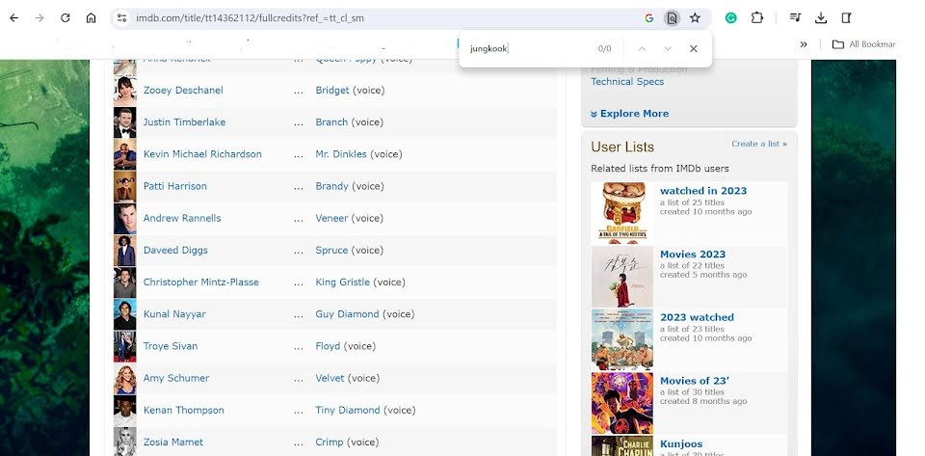Click the Movies 2023 poster thumbnail
The height and width of the screenshot is (456, 925).
[x=622, y=276]
